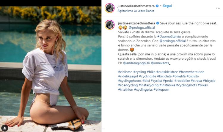Click the profile avatar beside the caption
This screenshot has width=223, height=132.
[x=110, y=25]
